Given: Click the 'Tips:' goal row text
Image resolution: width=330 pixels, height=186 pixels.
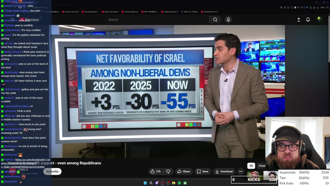Looking at the screenshot, I should pos(283,178).
